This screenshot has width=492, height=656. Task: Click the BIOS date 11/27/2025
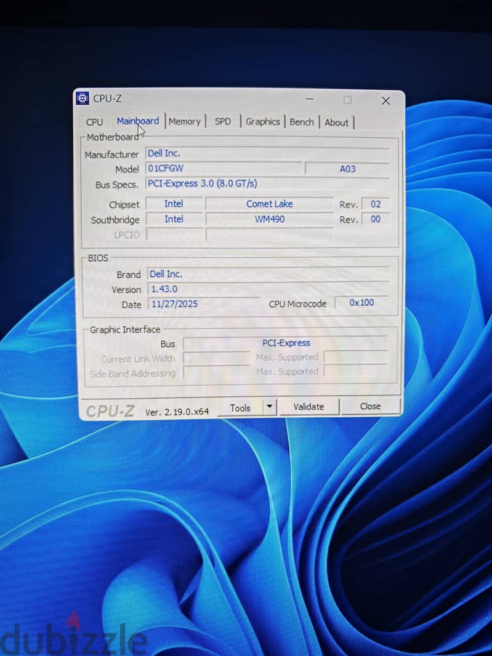pyautogui.click(x=203, y=304)
